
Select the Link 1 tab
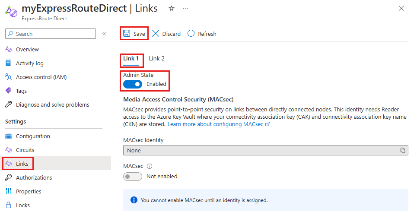(x=131, y=58)
